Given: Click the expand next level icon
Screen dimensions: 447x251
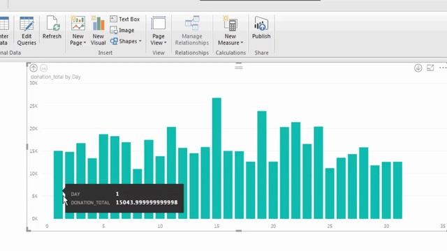Looking at the screenshot, I should tap(43, 68).
